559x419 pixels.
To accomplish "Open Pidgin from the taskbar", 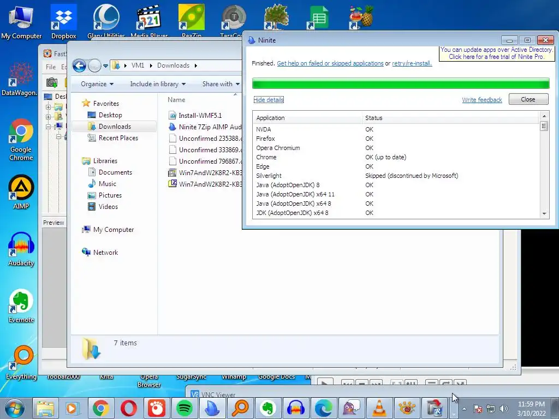I will [x=351, y=408].
